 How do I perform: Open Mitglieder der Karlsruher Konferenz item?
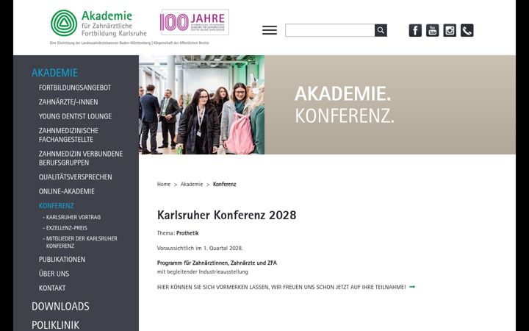click(80, 242)
